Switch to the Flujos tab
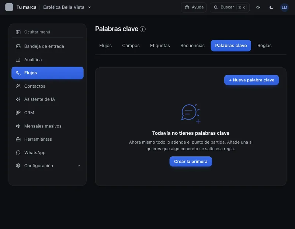This screenshot has width=295, height=229. tap(105, 45)
